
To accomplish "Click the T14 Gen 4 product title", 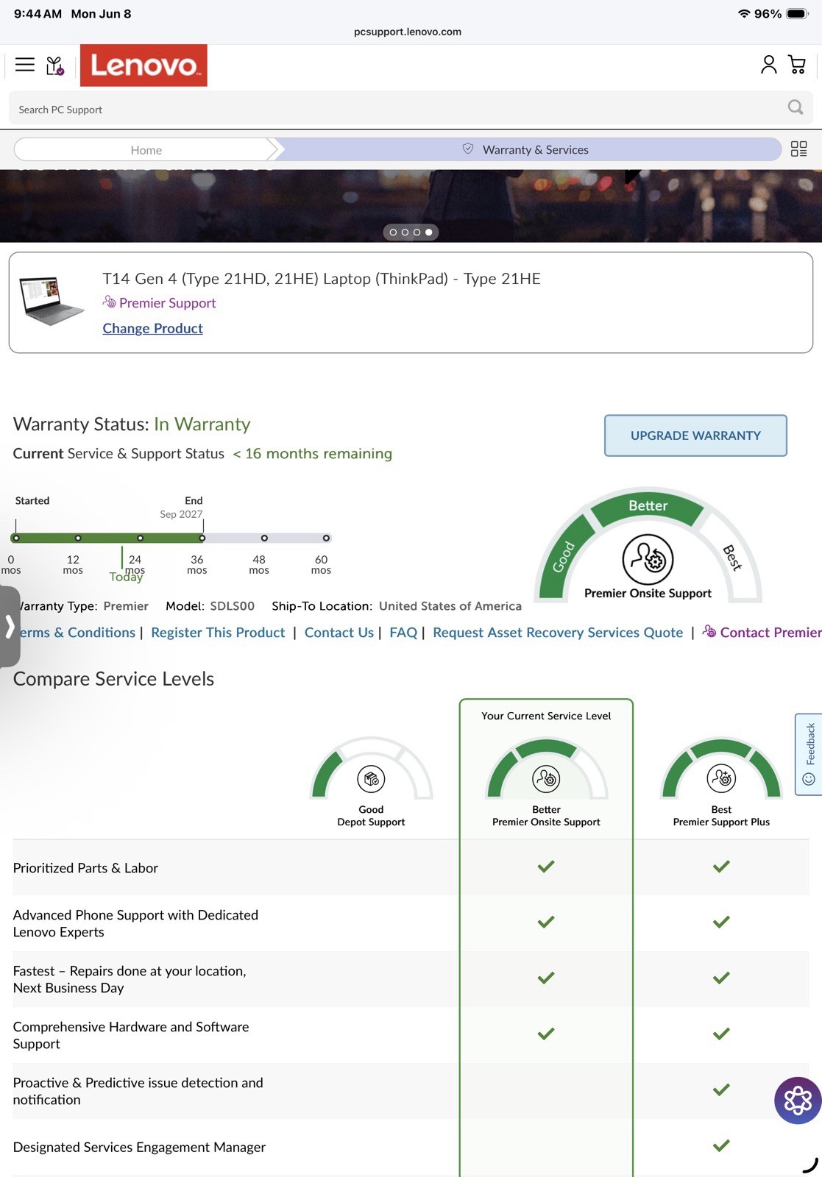I will point(322,278).
